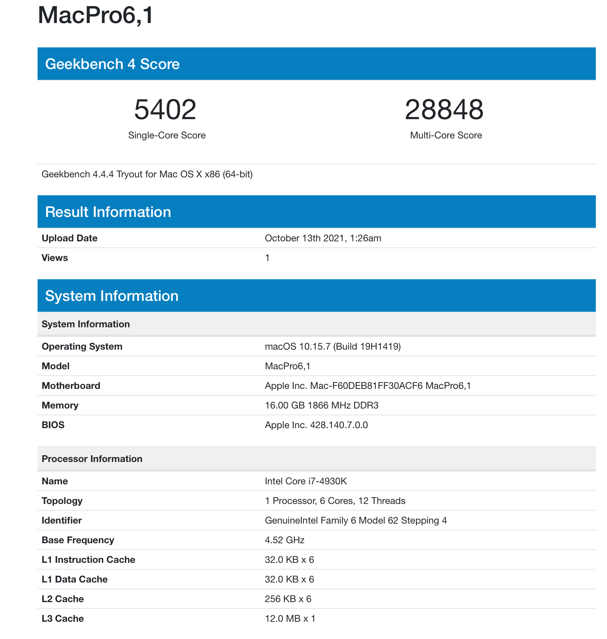This screenshot has width=607, height=639.
Task: Click the MacPro6,1 page title
Action: 96,15
